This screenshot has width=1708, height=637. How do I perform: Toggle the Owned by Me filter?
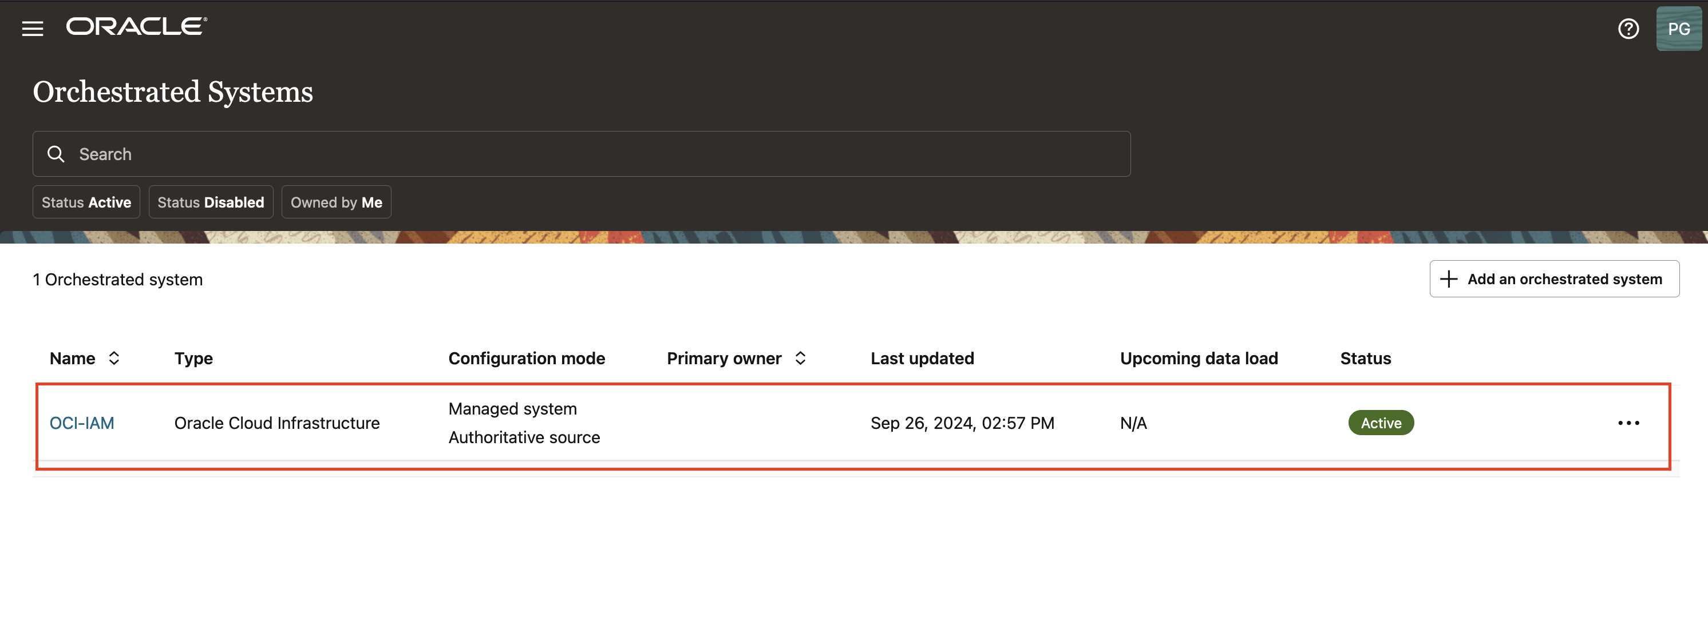(336, 202)
